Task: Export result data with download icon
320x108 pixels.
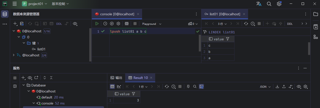Action: 277,86
